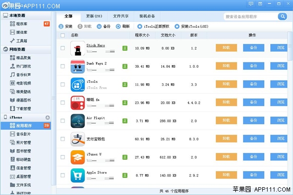Screen dimensions: 293x195
Task: Click blue 备份 button for Dumb Ways 2
Action: click(253, 66)
